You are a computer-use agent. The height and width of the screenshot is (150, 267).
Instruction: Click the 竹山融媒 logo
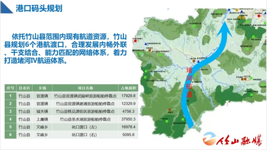coord(233,139)
